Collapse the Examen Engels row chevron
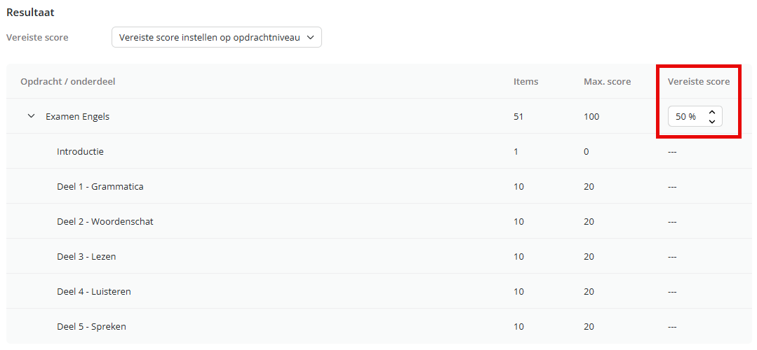 click(x=32, y=116)
